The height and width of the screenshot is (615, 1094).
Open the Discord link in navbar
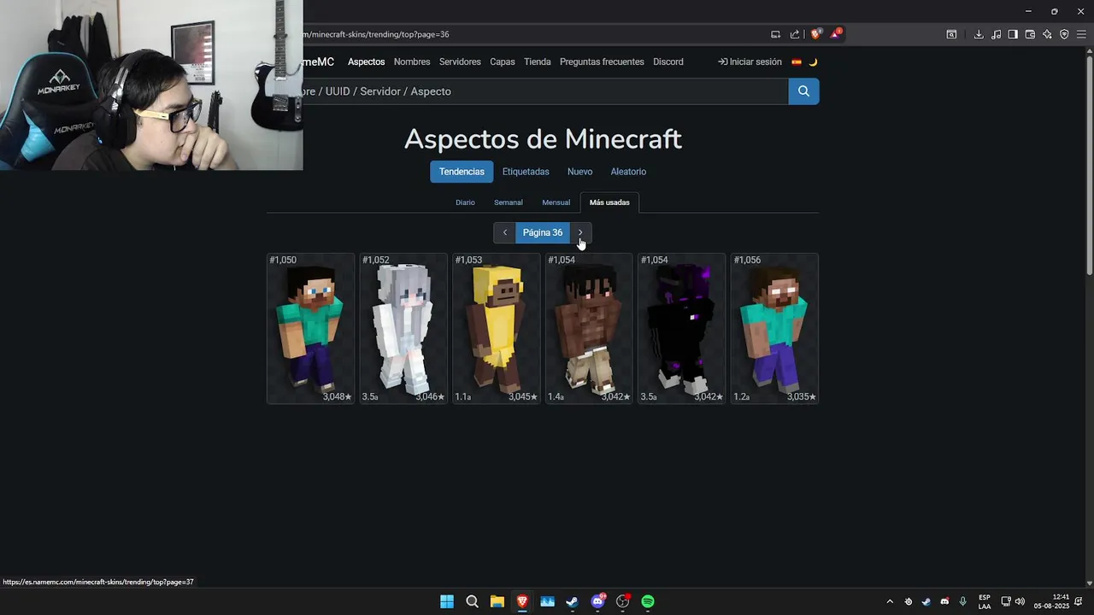[x=668, y=61]
